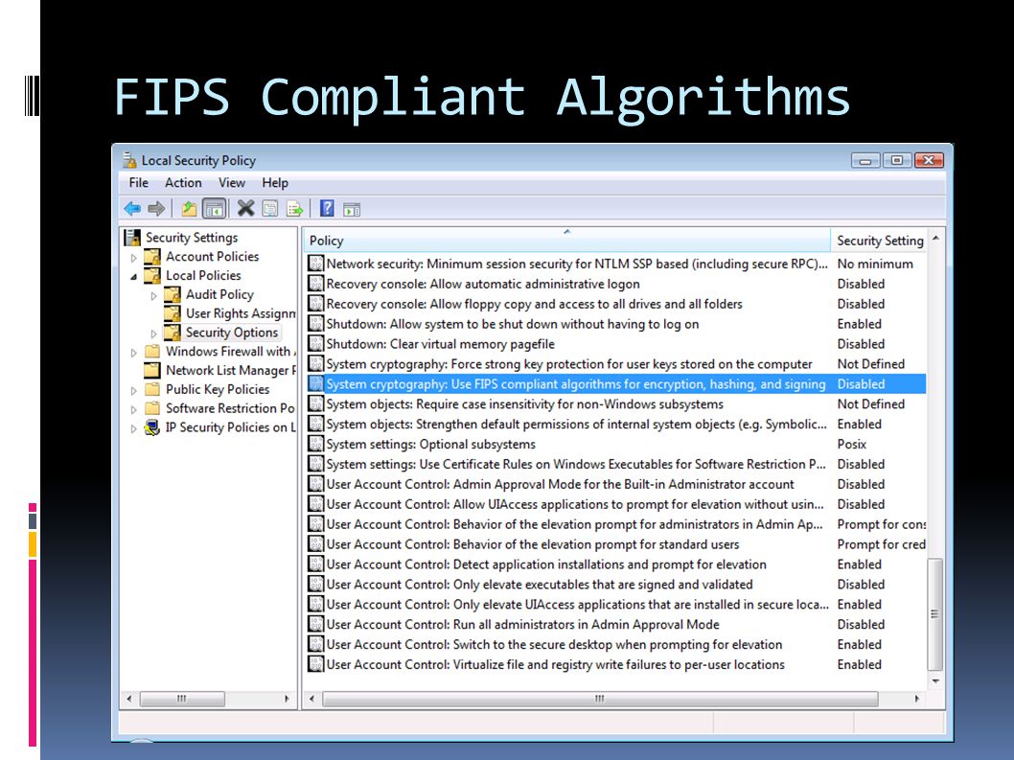Screen dimensions: 1014x760
Task: Sort by the Security Setting column header
Action: [x=880, y=240]
